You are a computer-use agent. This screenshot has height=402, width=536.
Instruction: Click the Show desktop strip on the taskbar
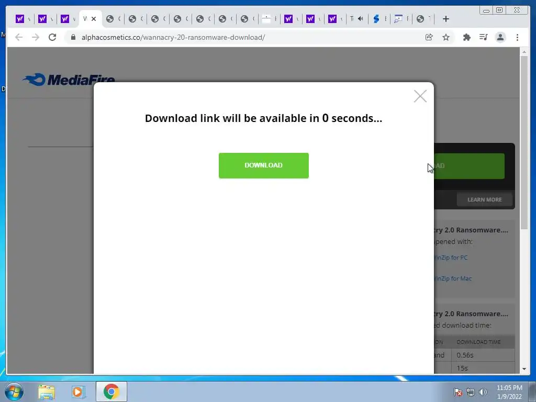(x=532, y=392)
